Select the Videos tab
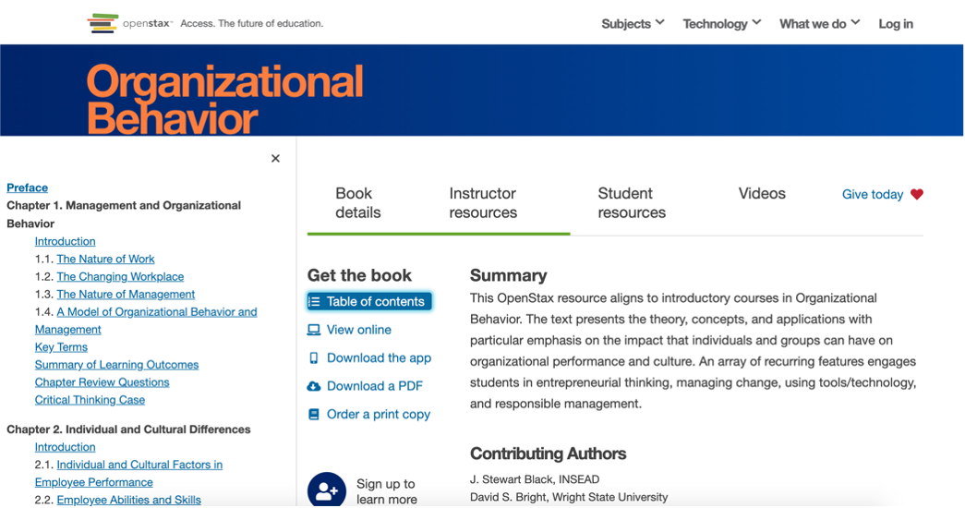 pyautogui.click(x=762, y=194)
